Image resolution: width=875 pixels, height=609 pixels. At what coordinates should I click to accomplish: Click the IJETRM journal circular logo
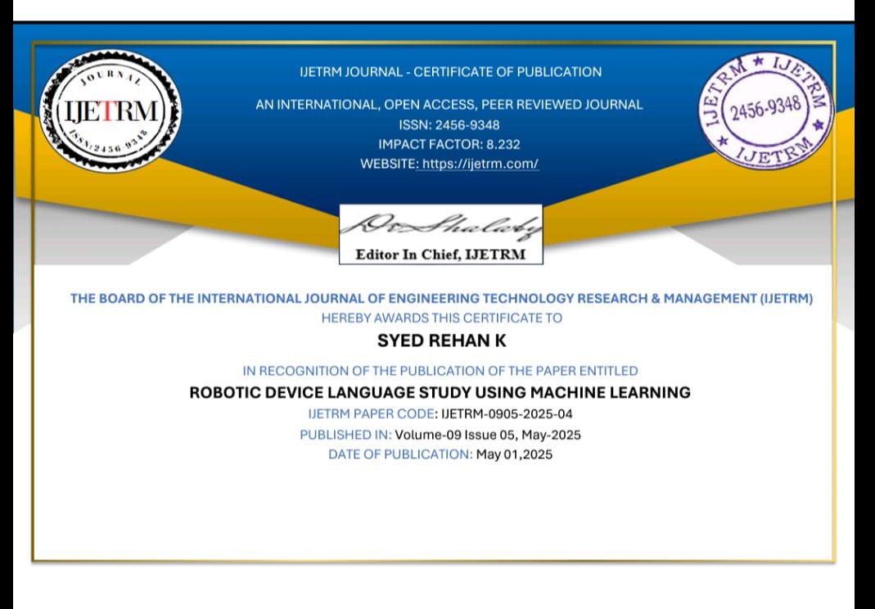(x=110, y=111)
